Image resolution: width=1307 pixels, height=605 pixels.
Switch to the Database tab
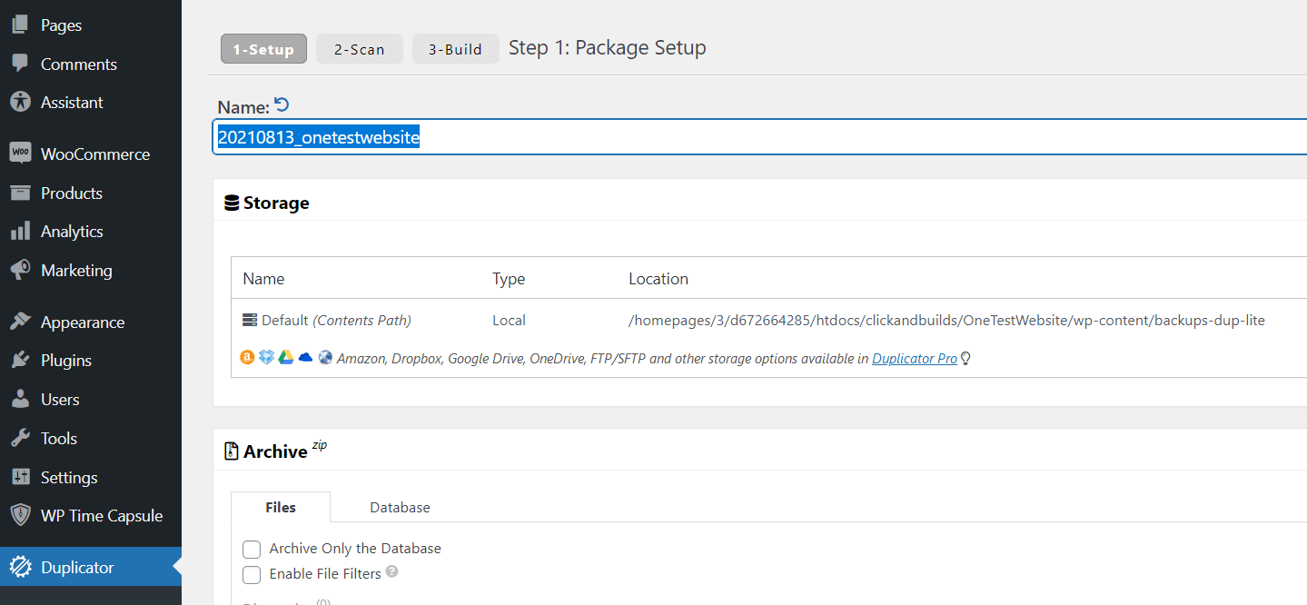pos(400,507)
